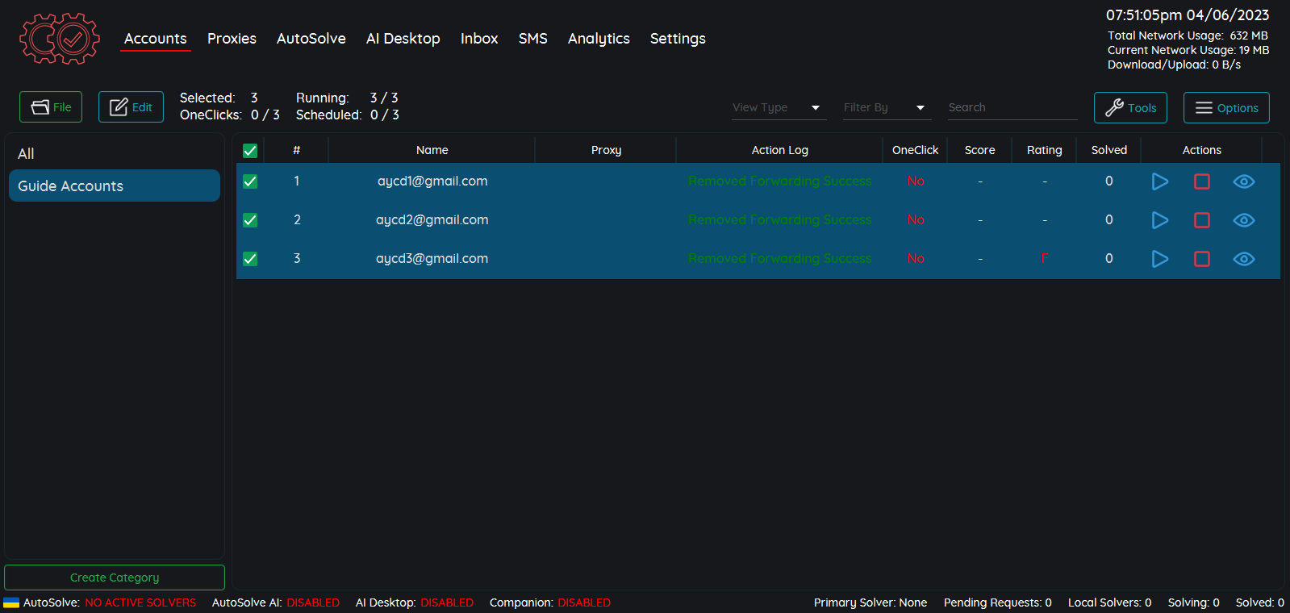Open the Inbox tab

pyautogui.click(x=479, y=39)
